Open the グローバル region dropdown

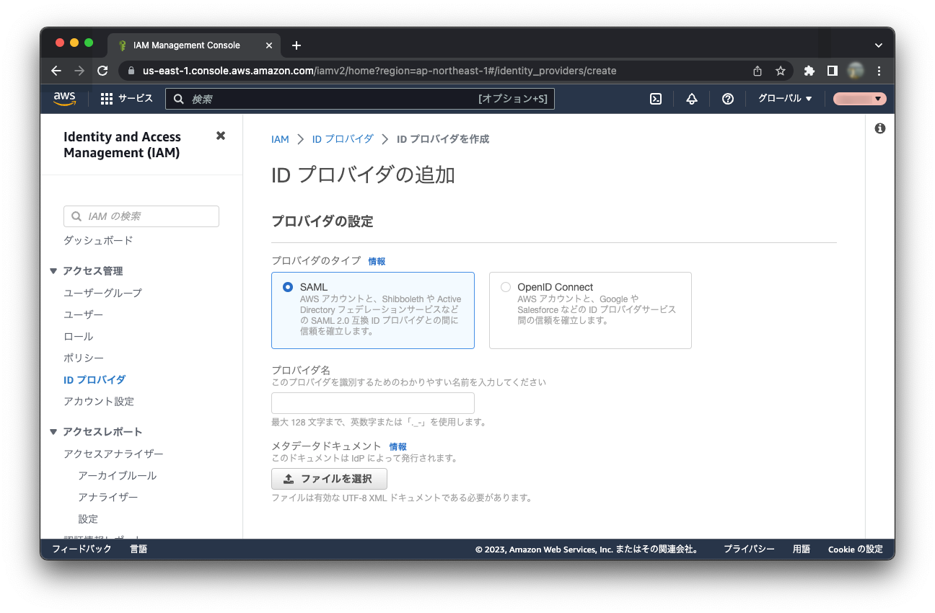[x=784, y=99]
